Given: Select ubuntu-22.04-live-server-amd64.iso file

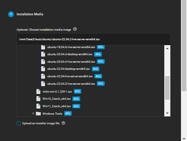Looking at the screenshot, I should (70, 76).
